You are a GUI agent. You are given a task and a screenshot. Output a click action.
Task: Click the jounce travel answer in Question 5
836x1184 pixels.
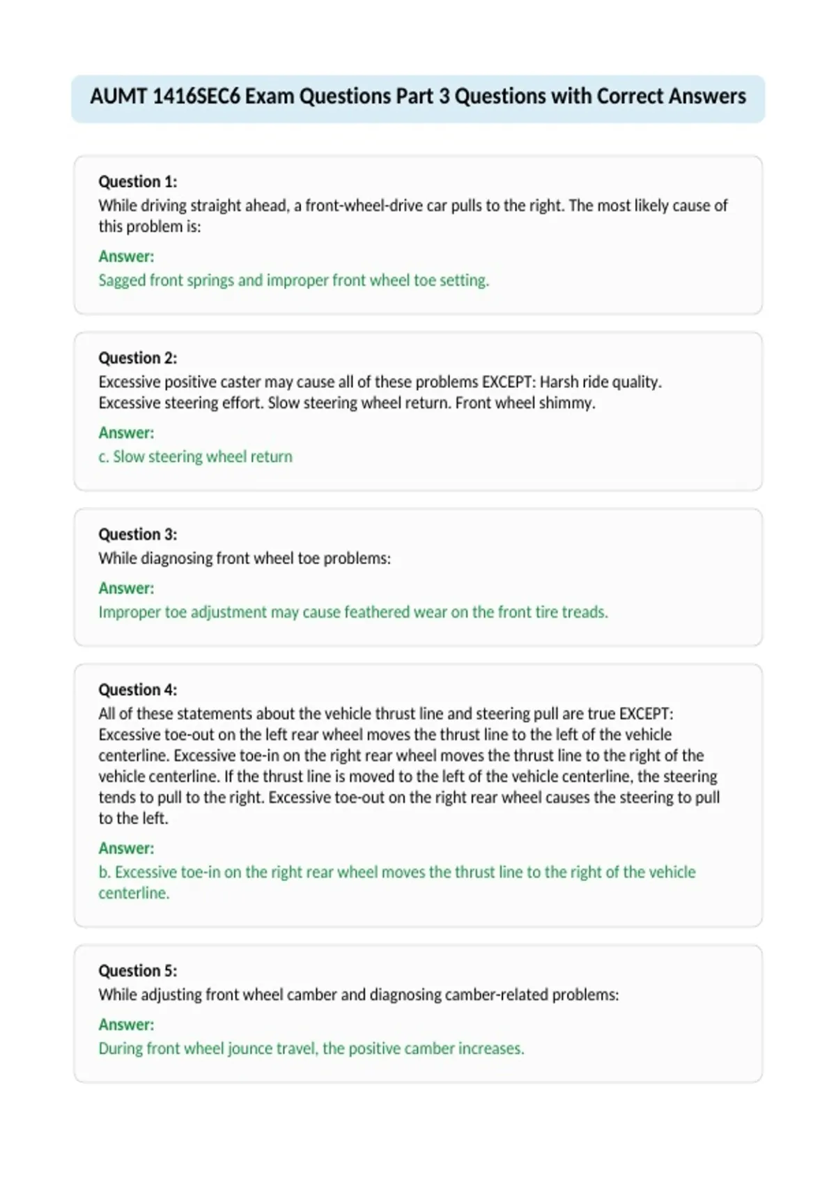coord(311,1048)
